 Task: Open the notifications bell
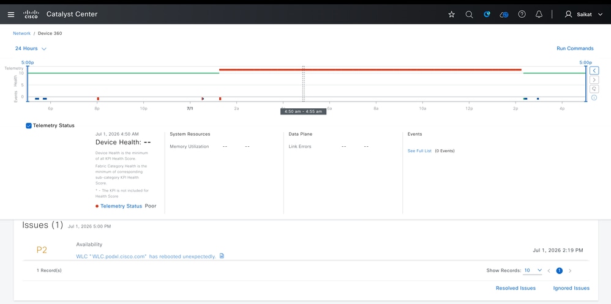coord(539,15)
